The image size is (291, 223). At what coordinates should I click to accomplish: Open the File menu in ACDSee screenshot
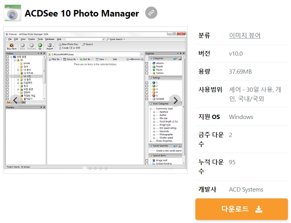click(10, 39)
